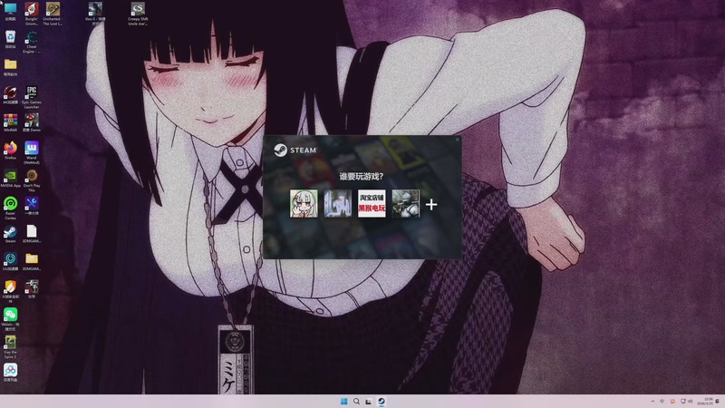The image size is (725, 408).
Task: Launch Uncharted The Lost Legacy shortcut
Action: pyautogui.click(x=53, y=14)
